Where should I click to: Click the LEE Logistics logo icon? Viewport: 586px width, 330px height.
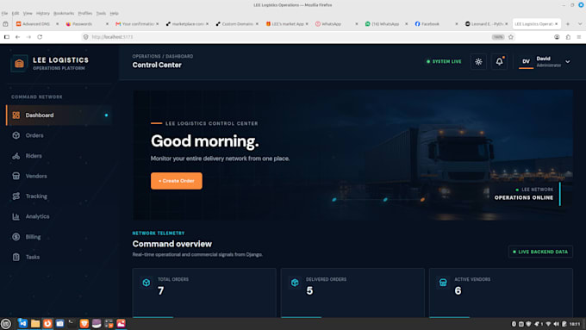coord(19,64)
